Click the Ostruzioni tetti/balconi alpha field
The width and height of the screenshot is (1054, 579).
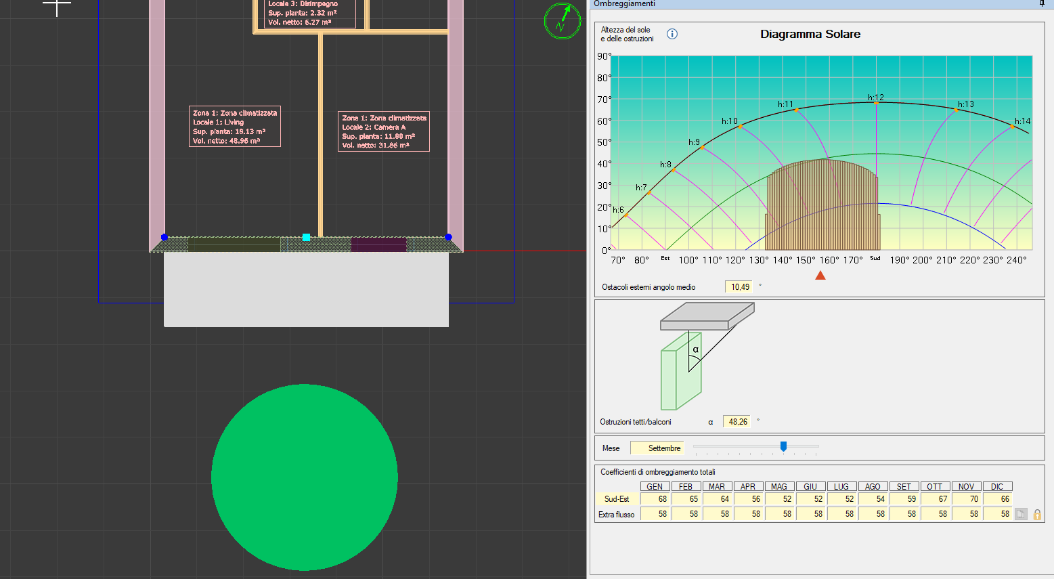[x=737, y=422]
